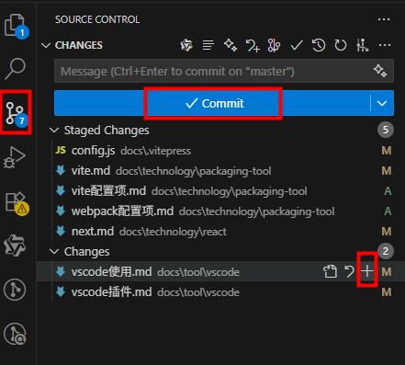Image resolution: width=405 pixels, height=365 pixels.
Task: Click the arrow-with-plus icon in Changes toolbar
Action: [253, 45]
